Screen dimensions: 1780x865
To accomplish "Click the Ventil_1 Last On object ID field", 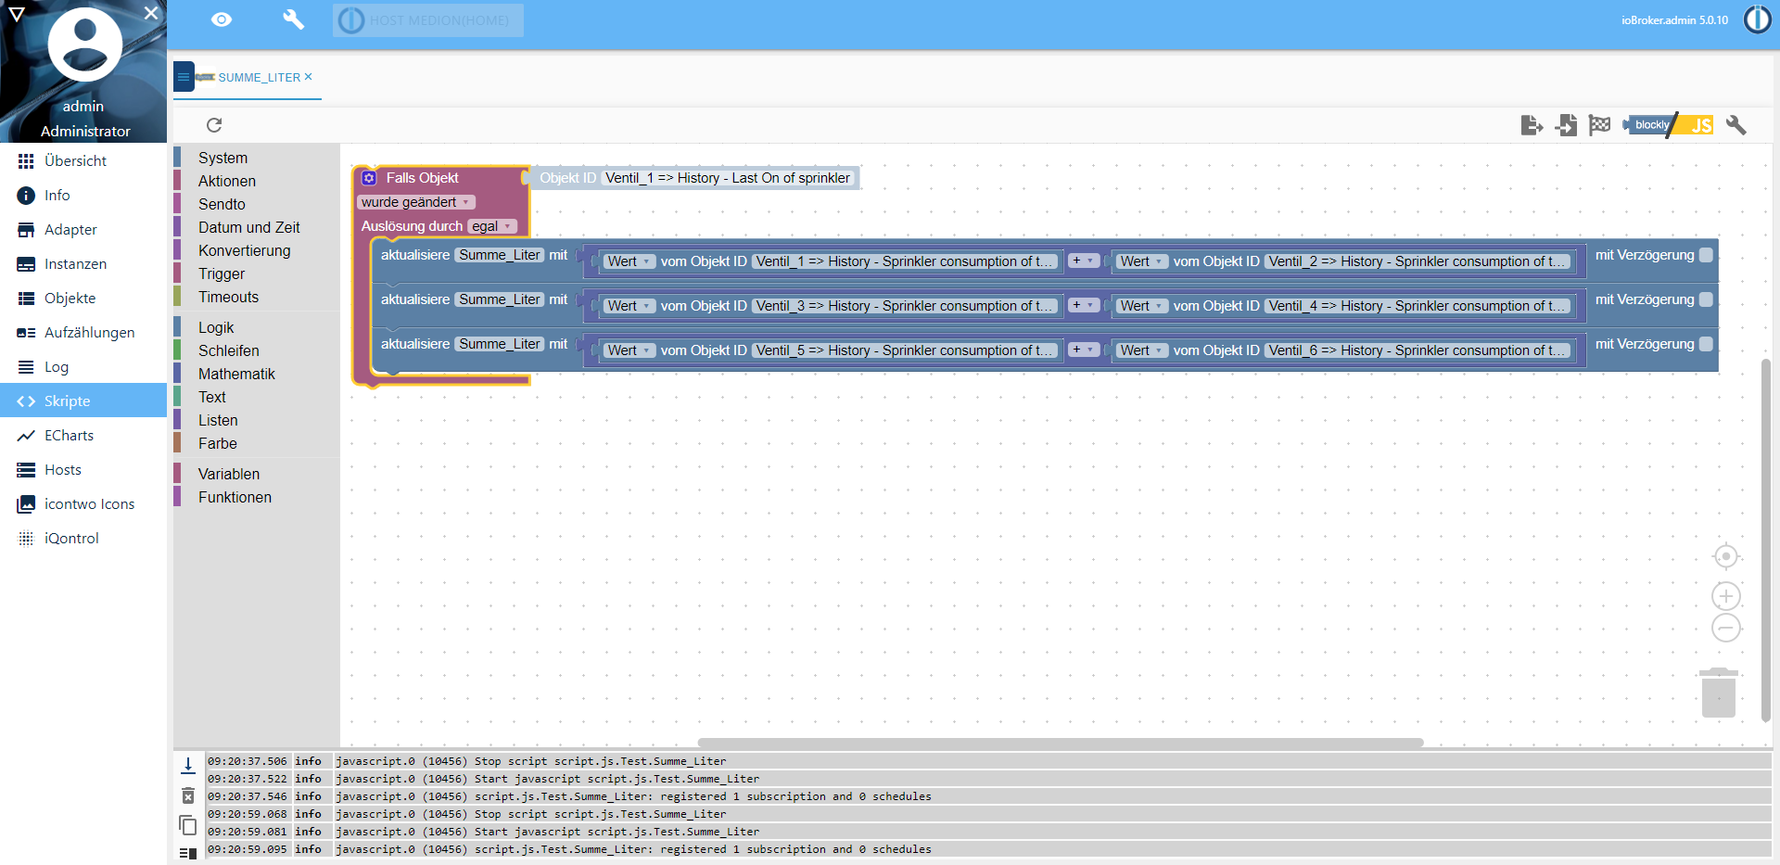I will [x=727, y=178].
